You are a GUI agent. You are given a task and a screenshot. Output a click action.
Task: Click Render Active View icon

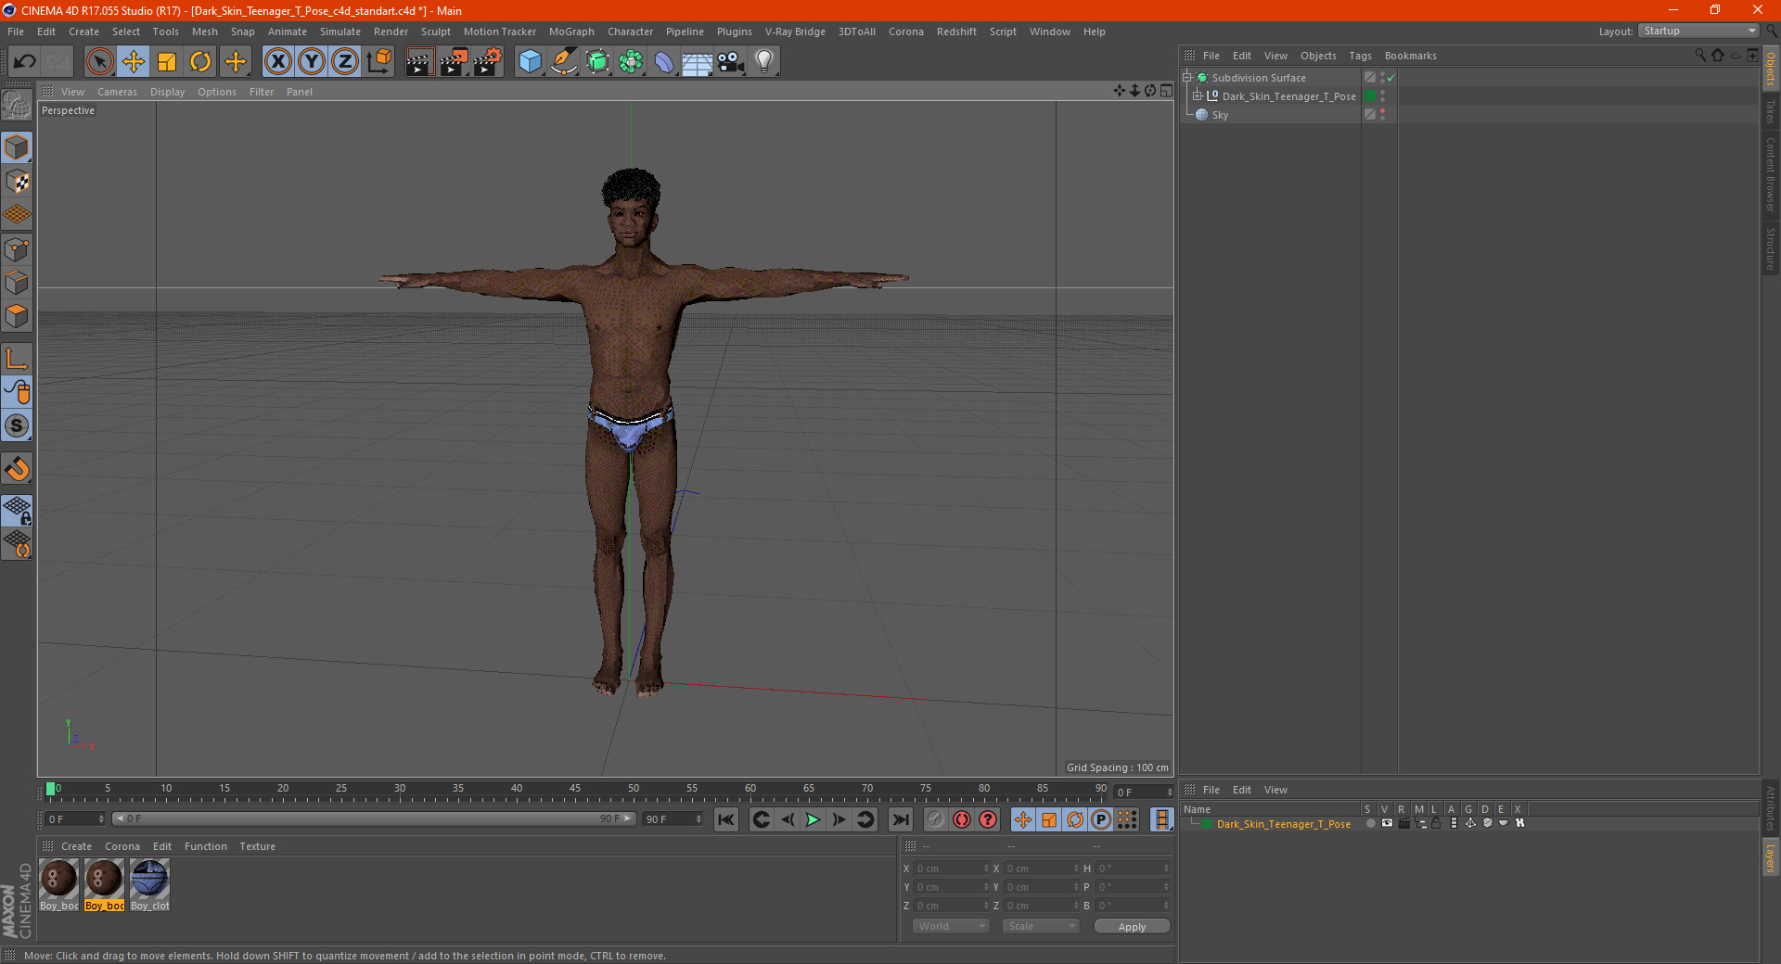(419, 62)
